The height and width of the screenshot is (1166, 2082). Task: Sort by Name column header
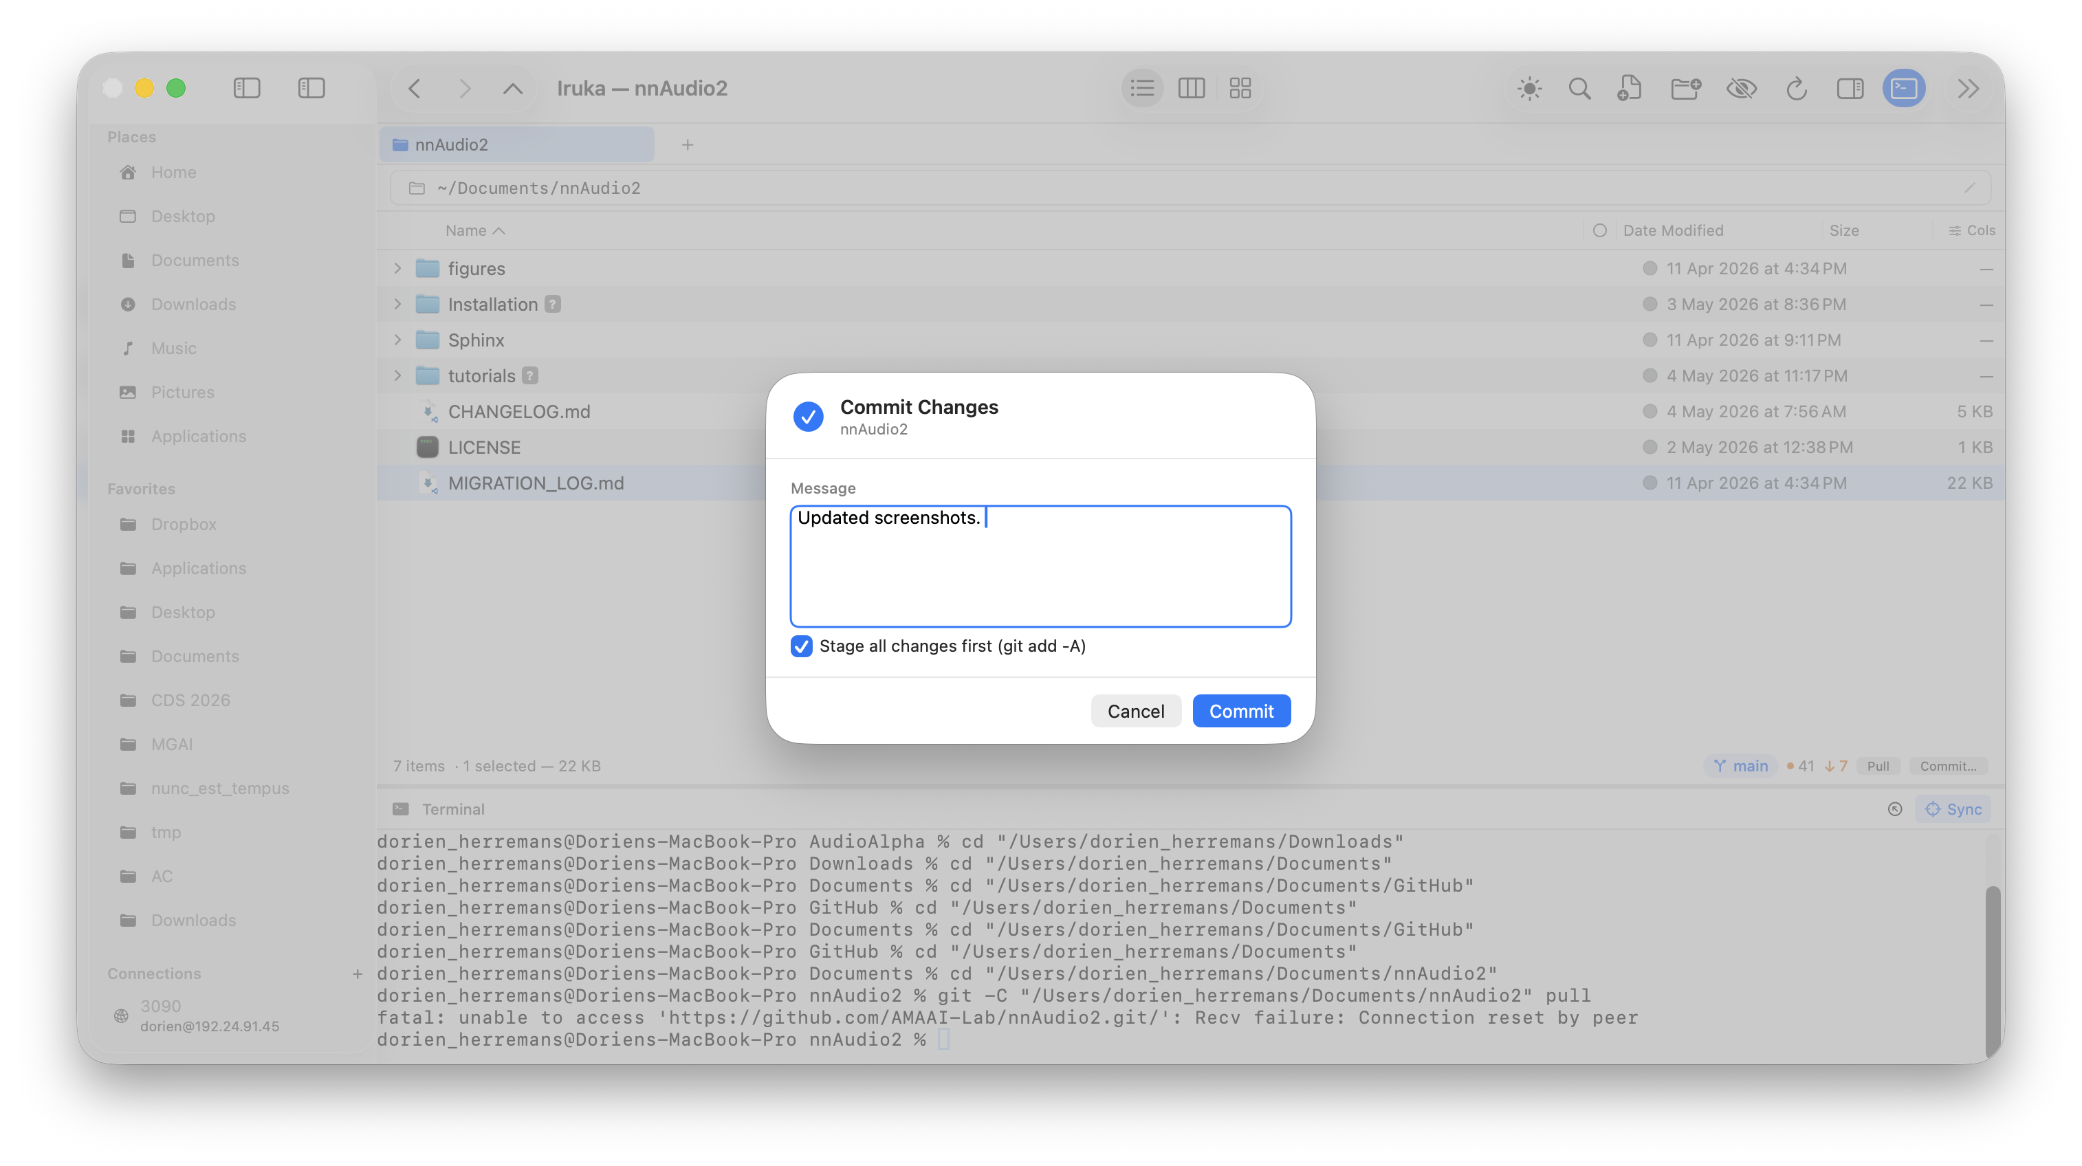[474, 230]
